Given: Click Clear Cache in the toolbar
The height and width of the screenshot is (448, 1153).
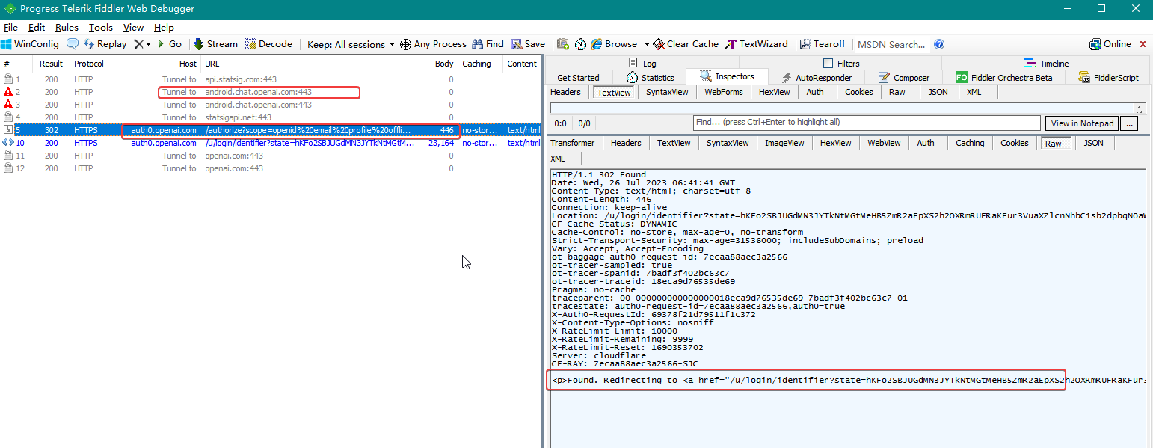Looking at the screenshot, I should click(x=686, y=44).
